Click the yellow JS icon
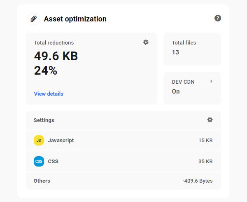The image size is (247, 202). click(x=39, y=140)
